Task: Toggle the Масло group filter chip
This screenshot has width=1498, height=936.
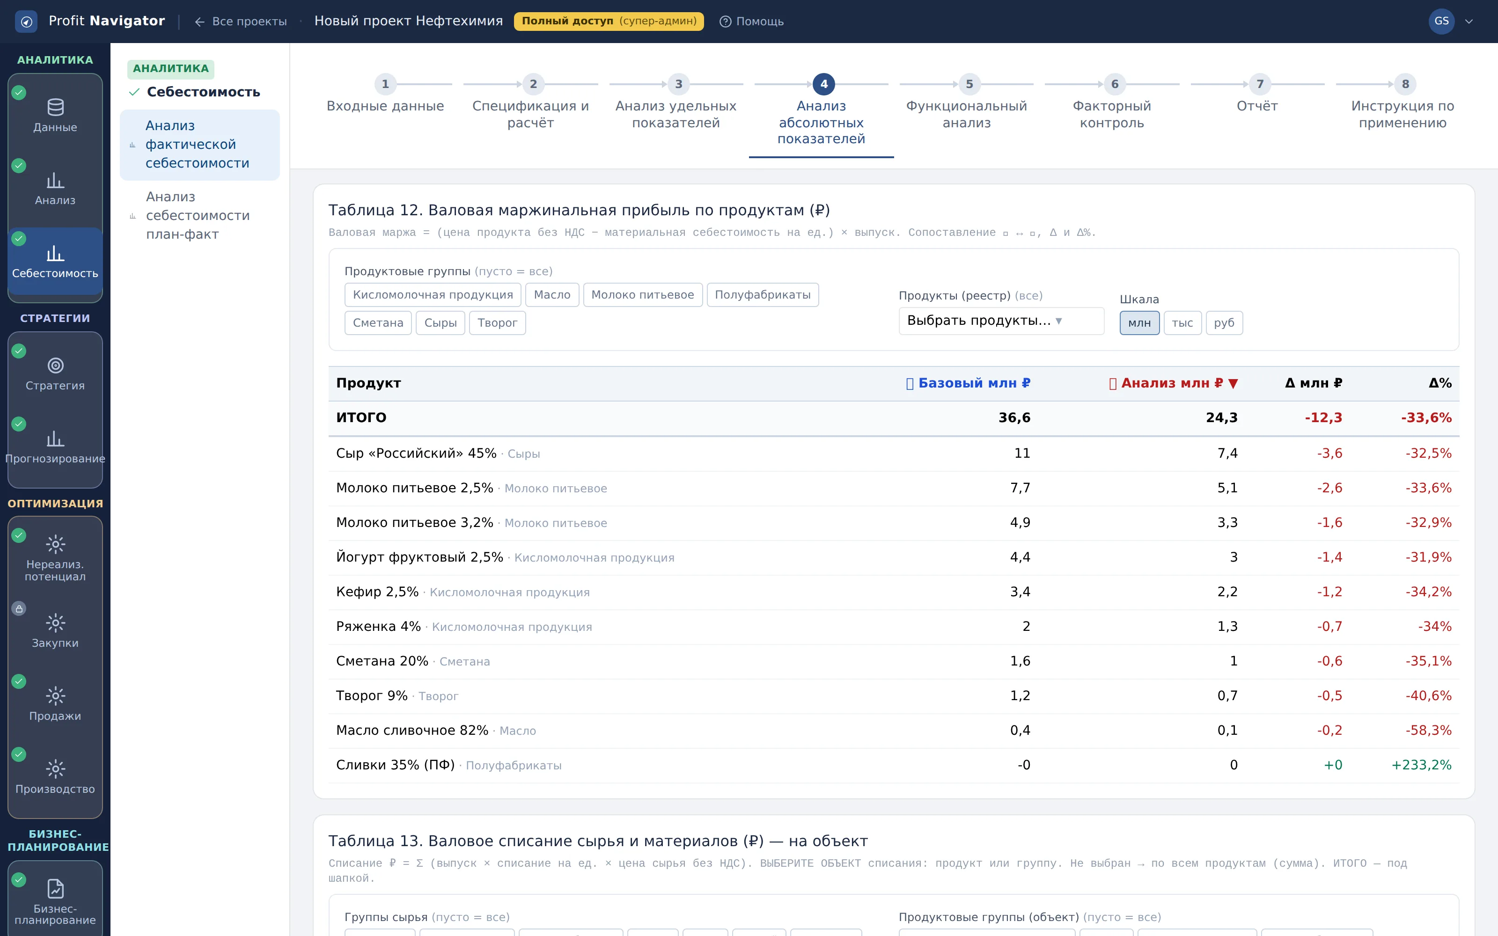Action: (552, 295)
